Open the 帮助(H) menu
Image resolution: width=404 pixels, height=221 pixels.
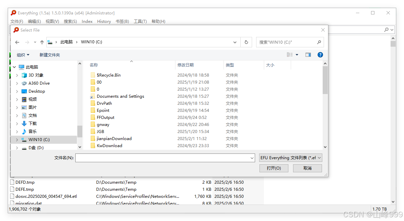158,21
